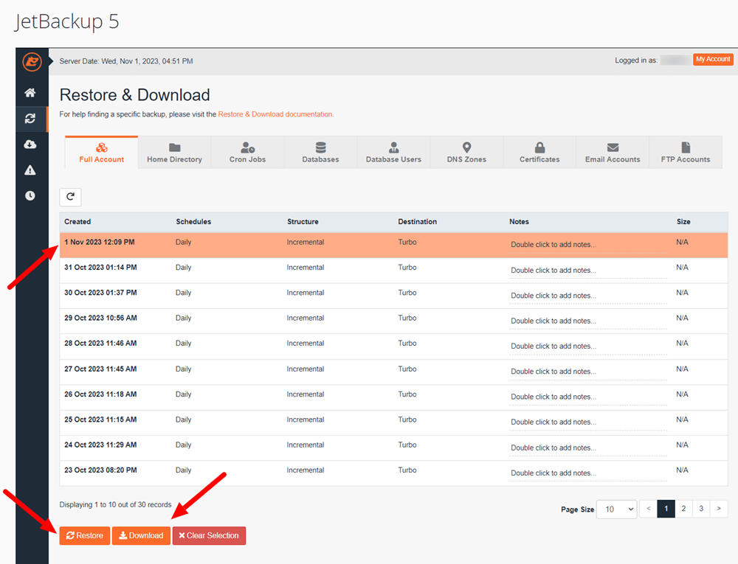Sort by the Structure column header

(303, 222)
